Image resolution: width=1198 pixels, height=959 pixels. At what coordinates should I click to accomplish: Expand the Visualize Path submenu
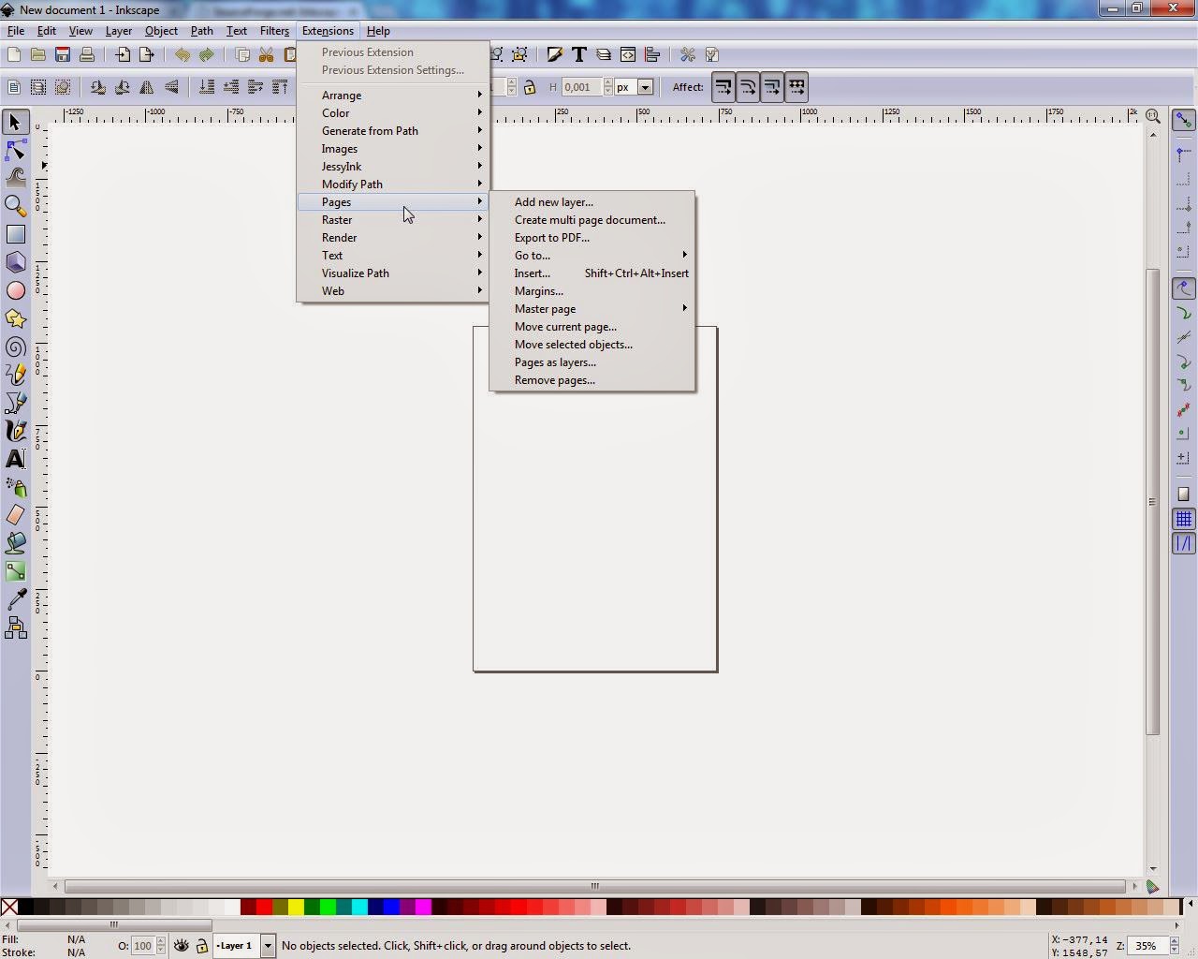tap(393, 273)
